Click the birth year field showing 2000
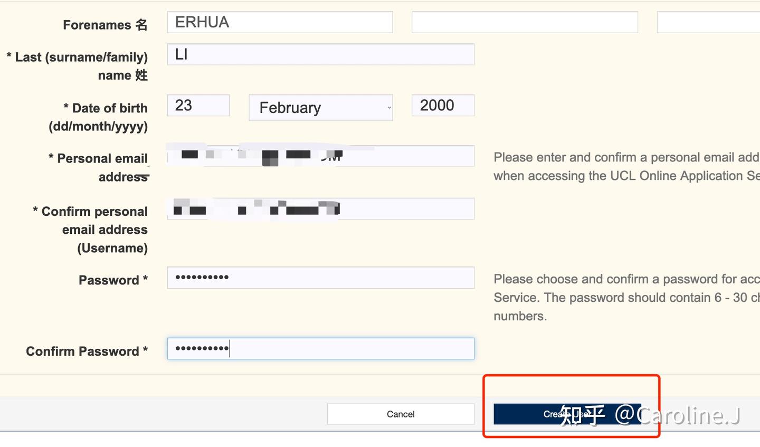The image size is (760, 447). 443,106
